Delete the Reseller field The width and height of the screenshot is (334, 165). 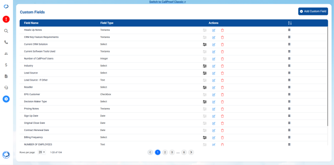223,87
